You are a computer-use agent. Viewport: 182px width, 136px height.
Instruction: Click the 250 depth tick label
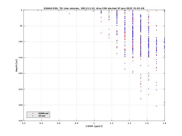(x=20, y=89)
